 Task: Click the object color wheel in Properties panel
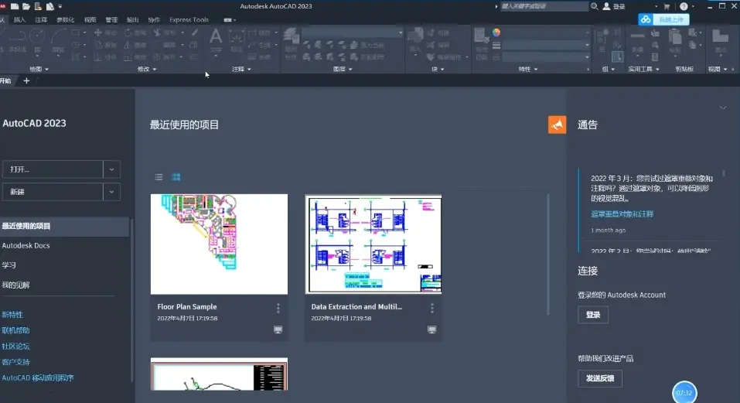coord(496,32)
